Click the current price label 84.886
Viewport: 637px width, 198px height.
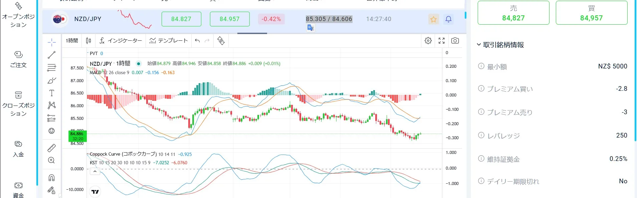[x=77, y=134]
